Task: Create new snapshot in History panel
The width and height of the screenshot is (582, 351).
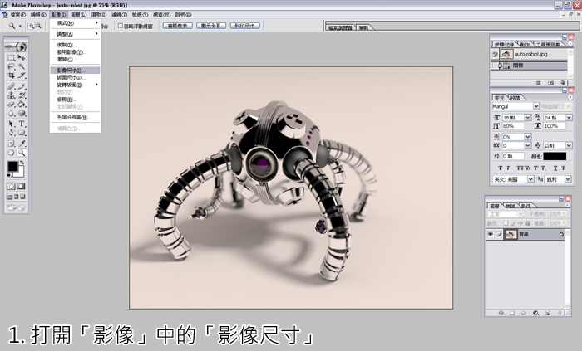Action: [x=550, y=83]
